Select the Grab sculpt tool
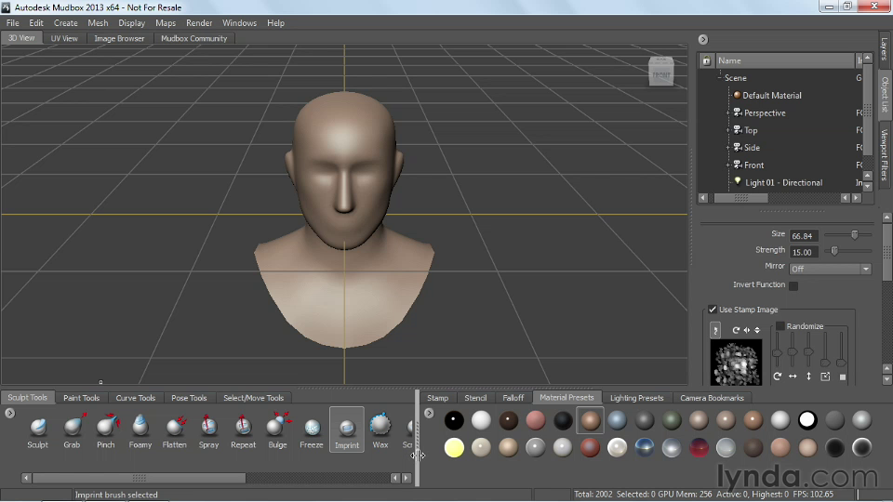The image size is (893, 502). [x=72, y=428]
